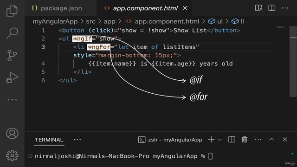Create a new terminal with plus icon
Viewport: 297px width, 167px height.
tap(211, 140)
